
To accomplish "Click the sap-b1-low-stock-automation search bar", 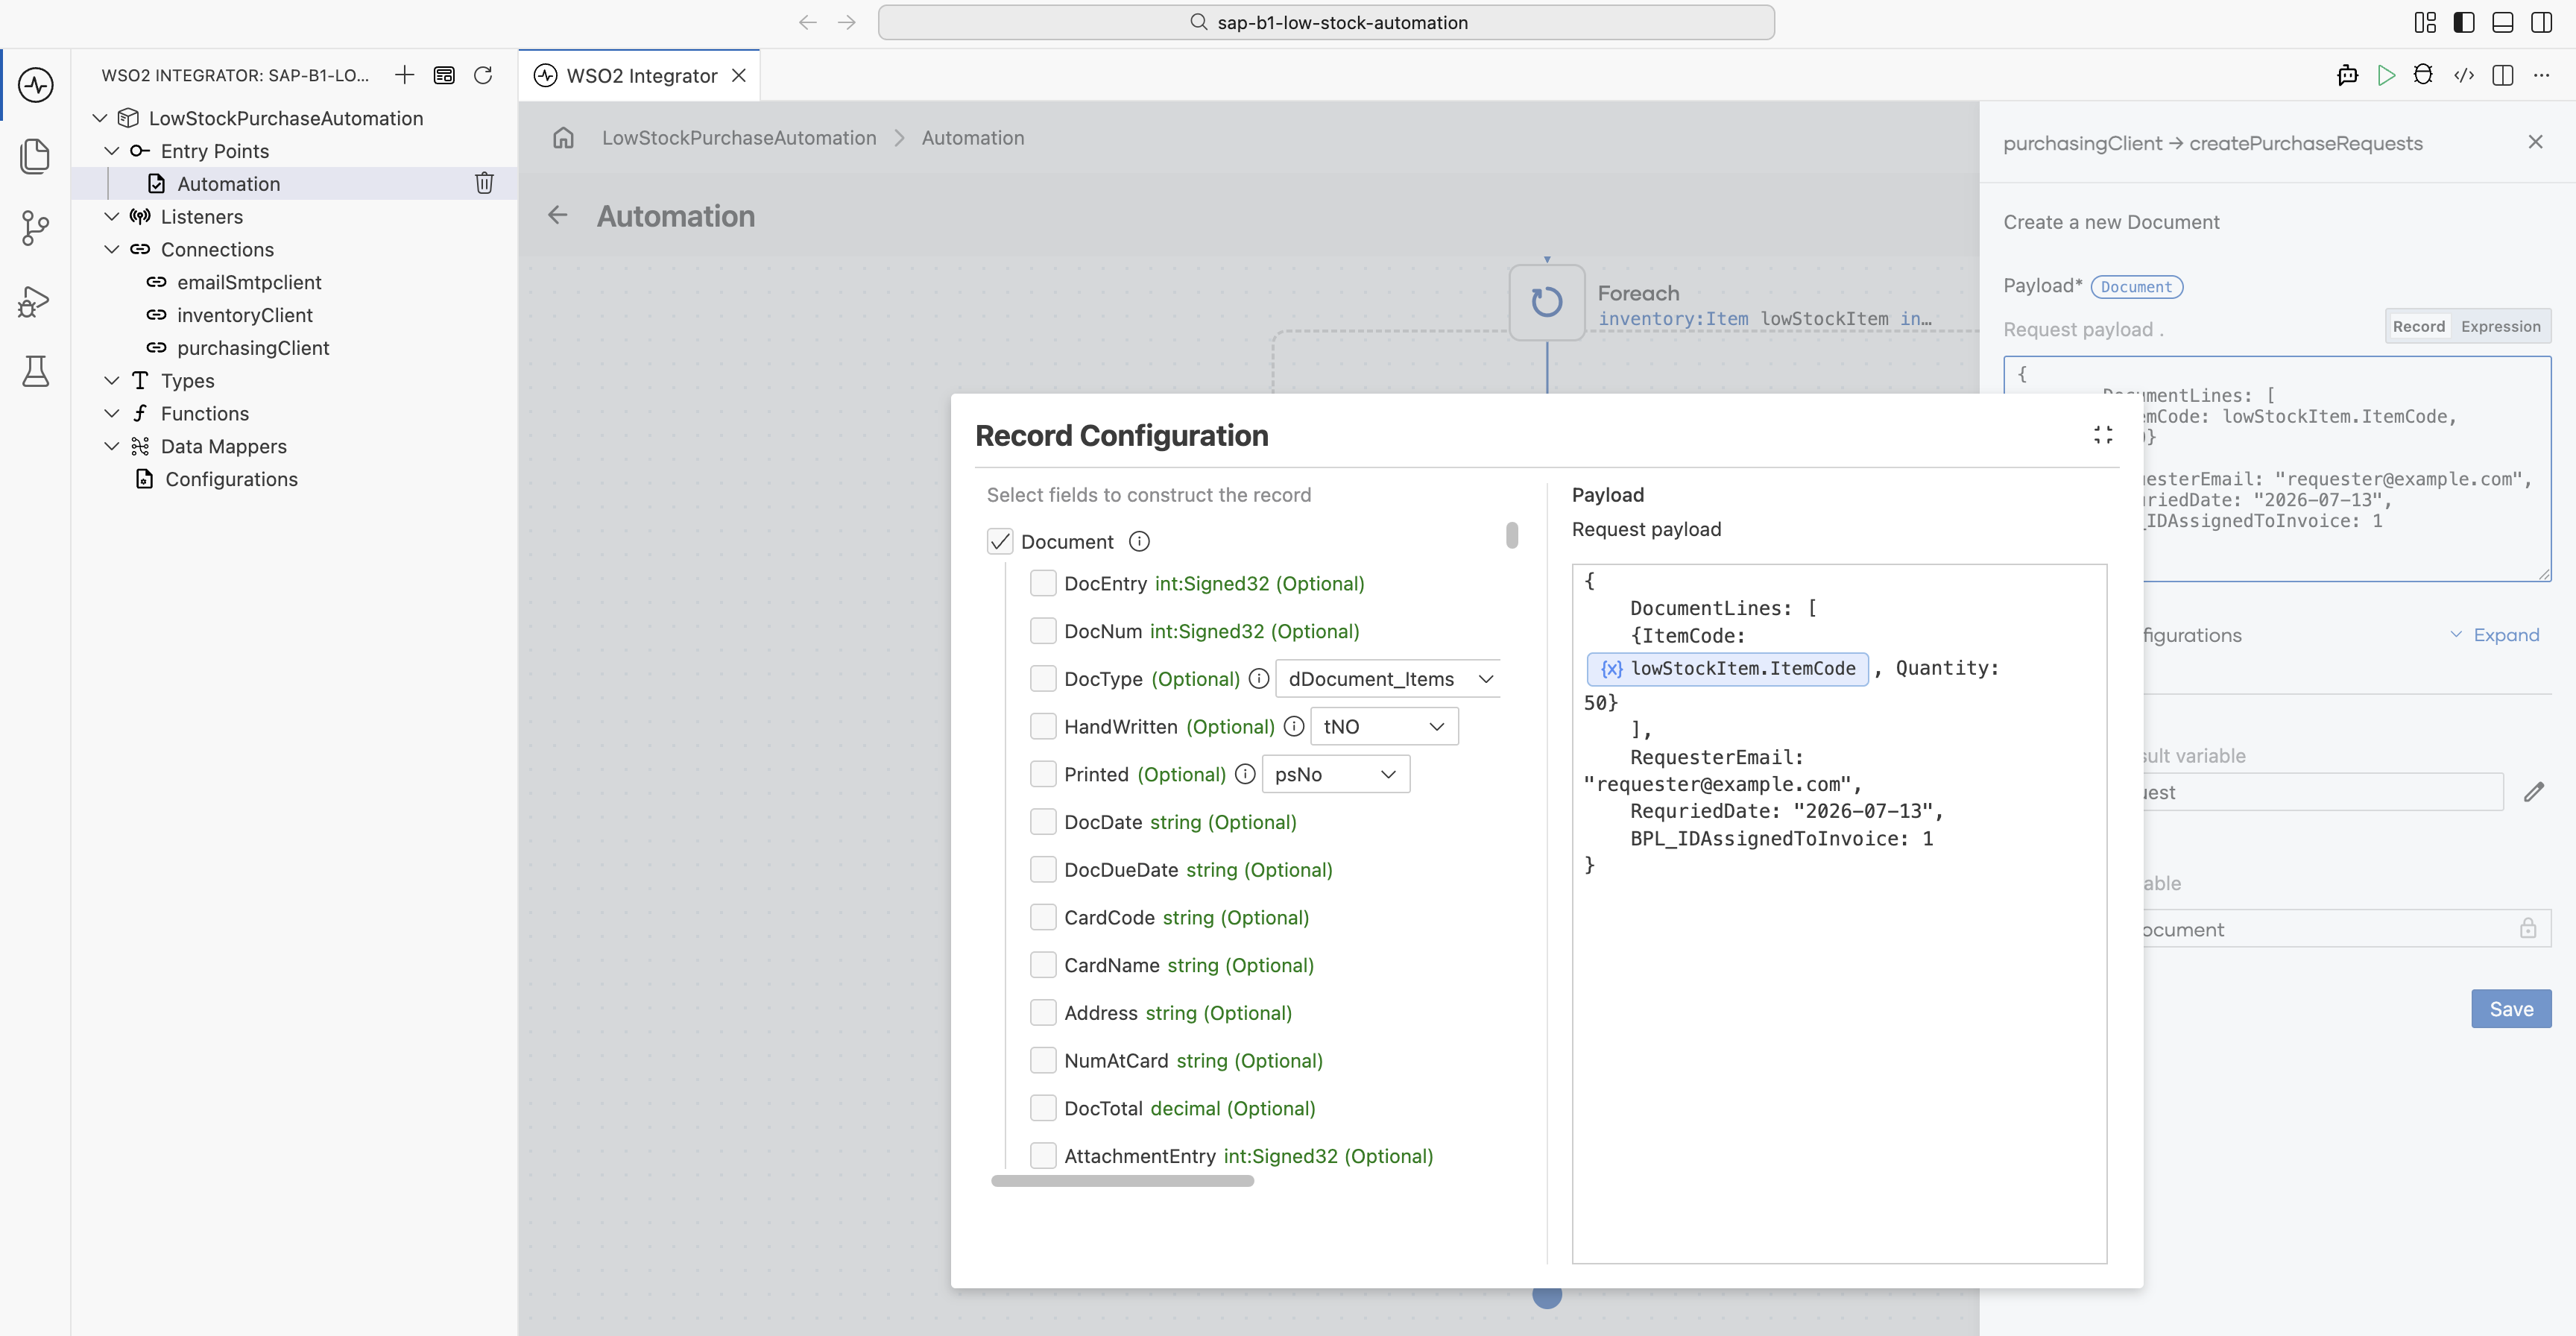I will (x=1326, y=22).
